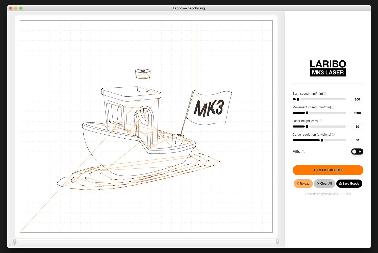
Task: Click the Clear All button
Action: pyautogui.click(x=324, y=184)
